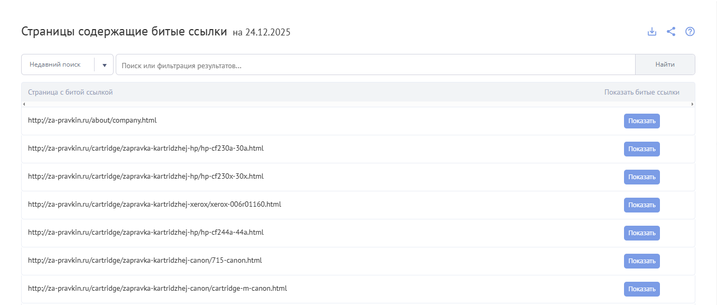Show broken links for hp-cf244a-44a.html
Image resolution: width=717 pixels, height=305 pixels.
tap(642, 233)
